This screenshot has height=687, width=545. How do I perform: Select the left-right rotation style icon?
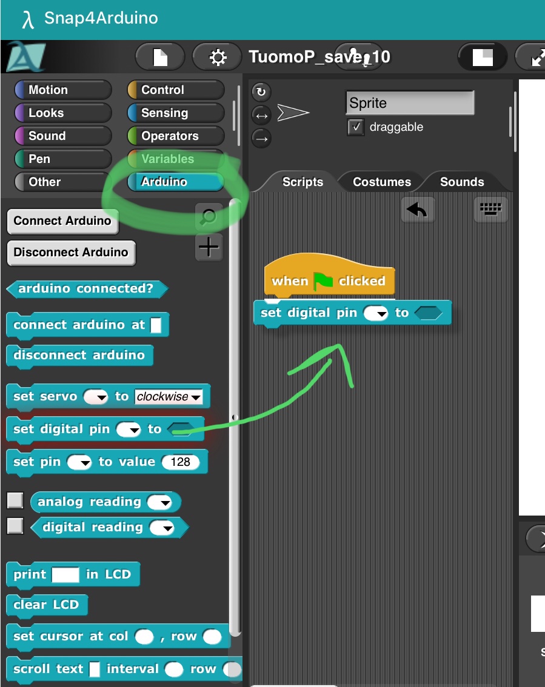click(x=261, y=115)
